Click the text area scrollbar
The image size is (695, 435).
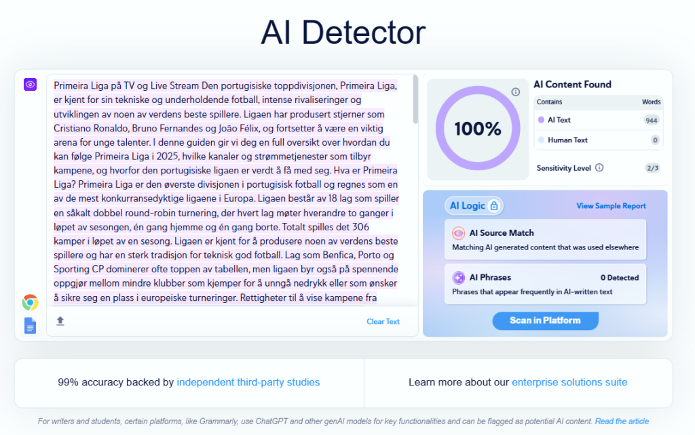point(415,108)
